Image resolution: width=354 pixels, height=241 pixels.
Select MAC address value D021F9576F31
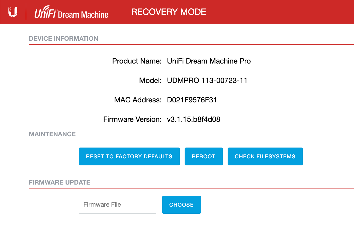click(x=192, y=100)
